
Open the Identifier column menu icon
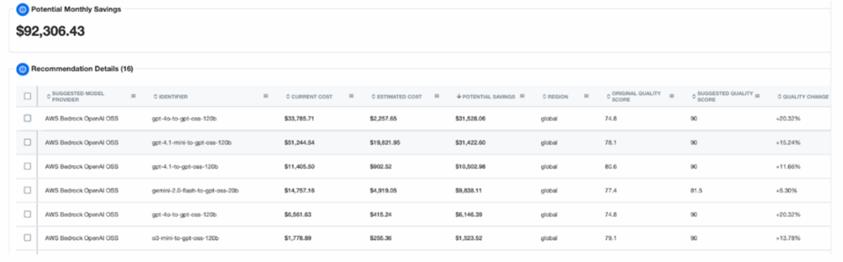click(266, 96)
